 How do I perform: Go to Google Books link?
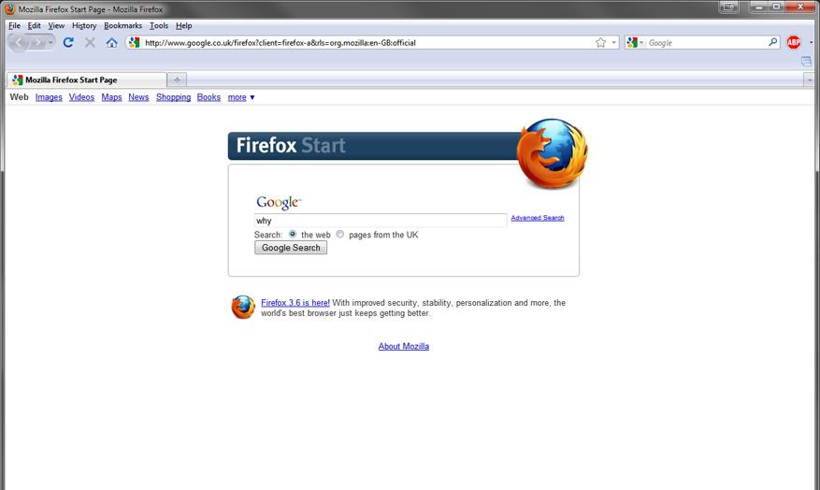209,97
